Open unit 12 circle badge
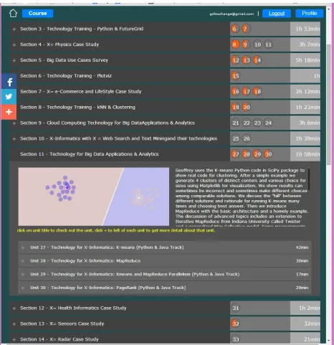Viewport: 334px width, 345px height. pyautogui.click(x=235, y=60)
